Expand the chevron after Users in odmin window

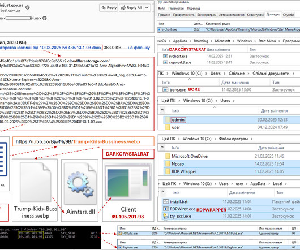[x=234, y=101]
